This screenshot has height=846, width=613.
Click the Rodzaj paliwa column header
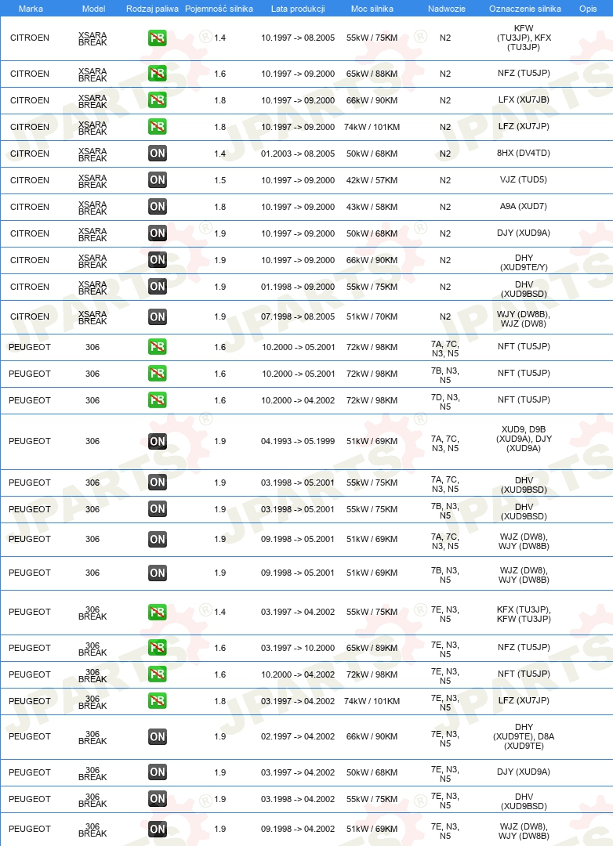pos(152,9)
